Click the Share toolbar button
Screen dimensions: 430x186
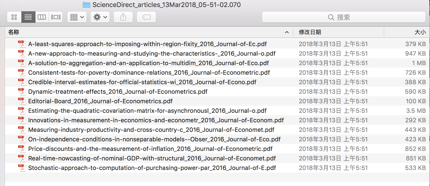(123, 17)
